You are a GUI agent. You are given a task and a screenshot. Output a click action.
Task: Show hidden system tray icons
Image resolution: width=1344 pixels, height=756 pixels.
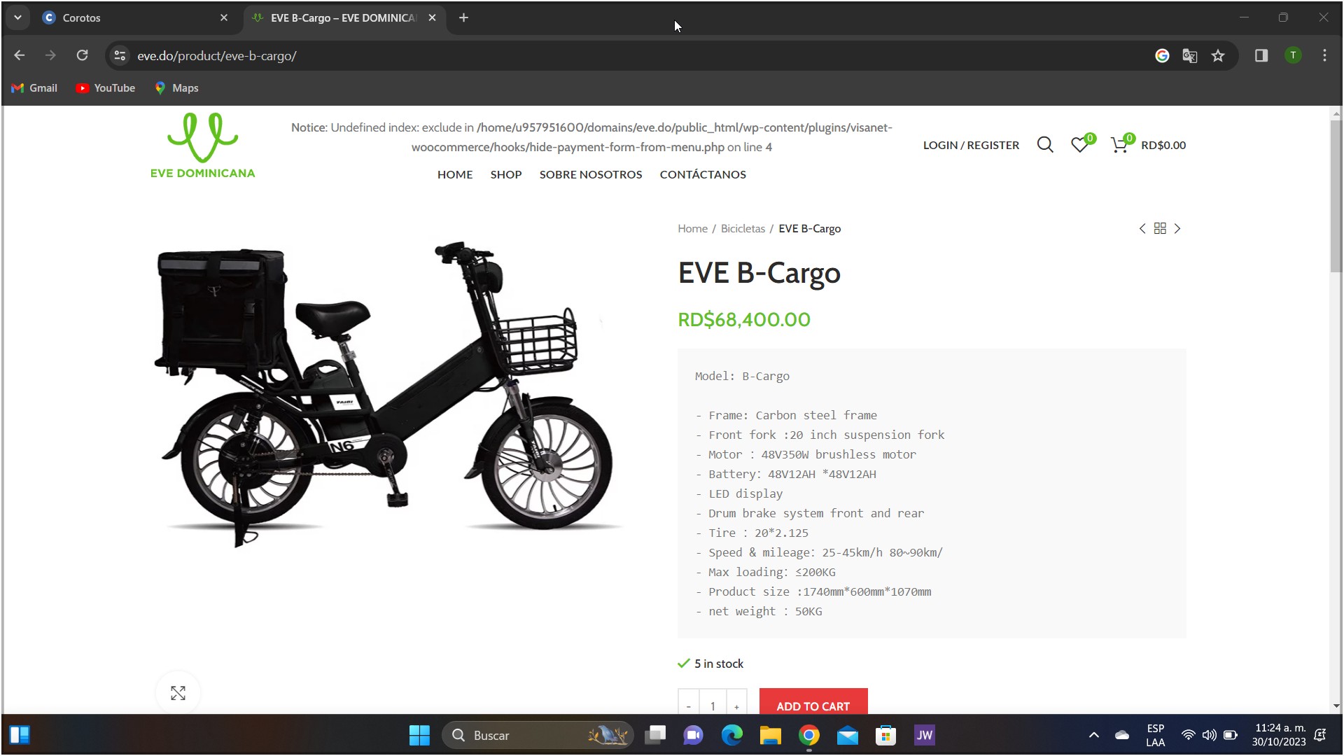coord(1094,735)
